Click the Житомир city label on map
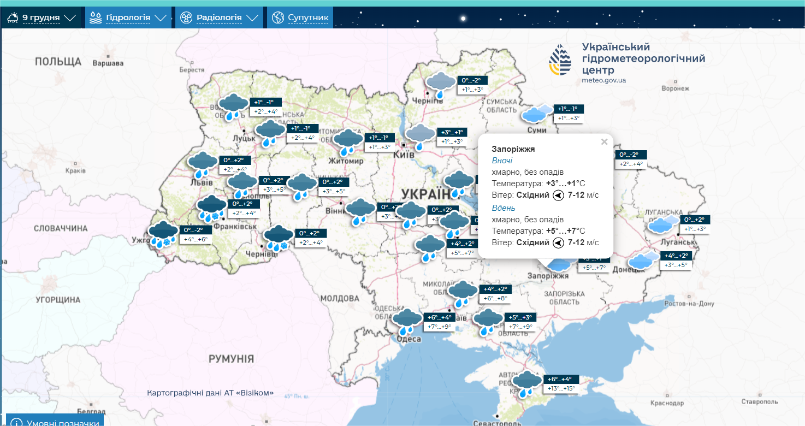This screenshot has height=426, width=805. (x=346, y=162)
